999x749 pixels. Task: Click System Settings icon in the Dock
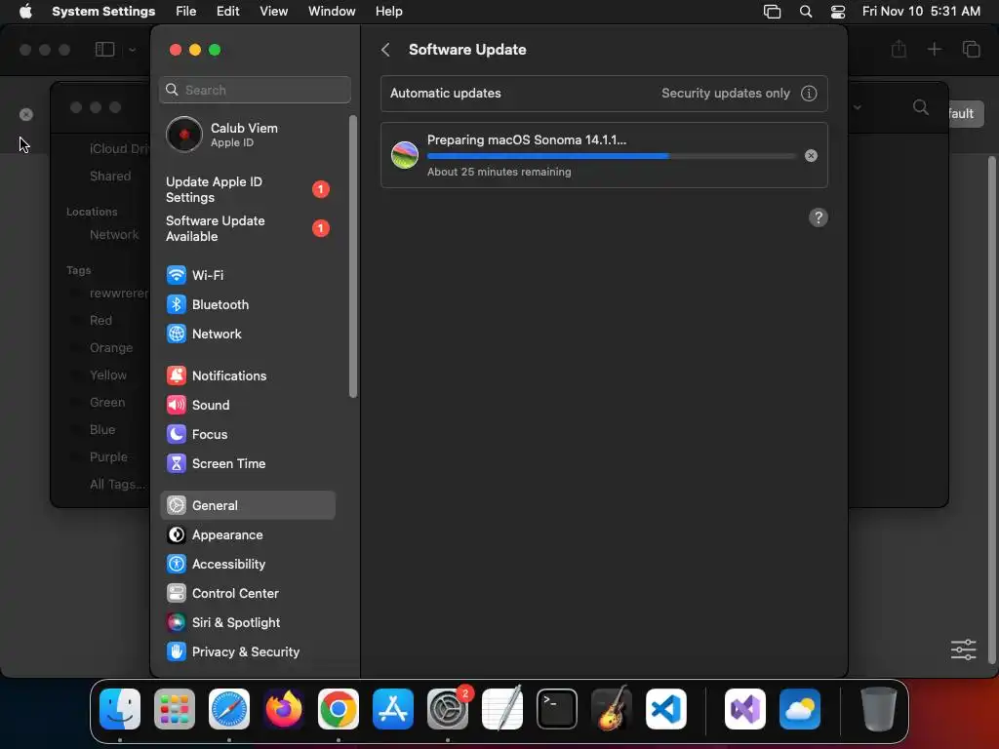click(x=448, y=709)
